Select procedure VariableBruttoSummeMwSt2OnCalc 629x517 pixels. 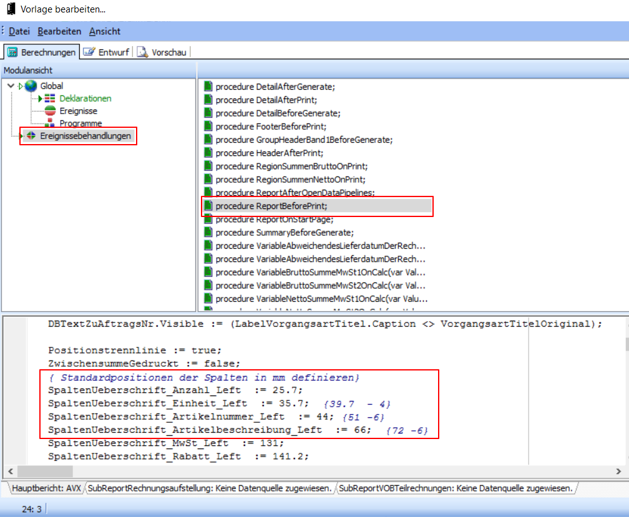click(321, 286)
